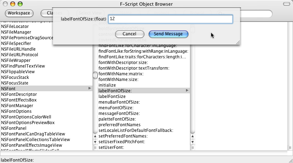Click the labelFontOfSize float input field
Screen dimensions: 293x163
[x=170, y=19]
